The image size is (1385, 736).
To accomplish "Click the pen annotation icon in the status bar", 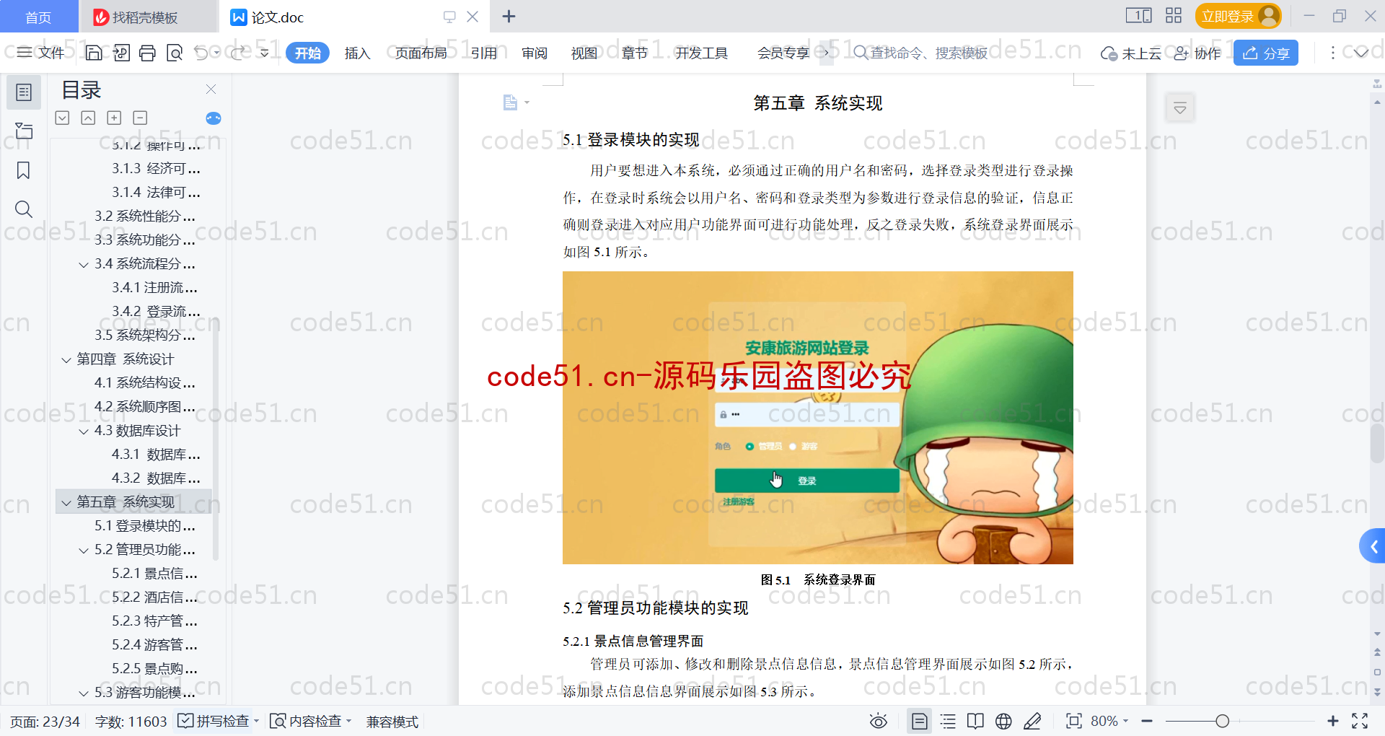I will coord(1032,721).
